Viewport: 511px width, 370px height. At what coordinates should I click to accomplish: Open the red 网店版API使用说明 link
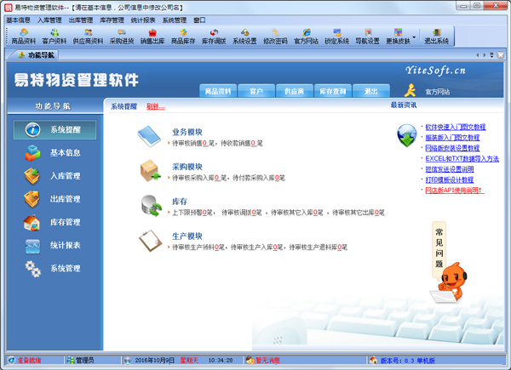pyautogui.click(x=455, y=190)
